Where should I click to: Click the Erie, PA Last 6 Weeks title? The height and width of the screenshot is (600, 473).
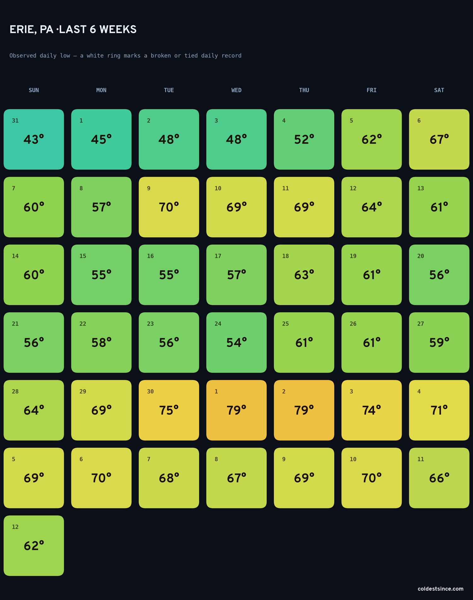(73, 29)
